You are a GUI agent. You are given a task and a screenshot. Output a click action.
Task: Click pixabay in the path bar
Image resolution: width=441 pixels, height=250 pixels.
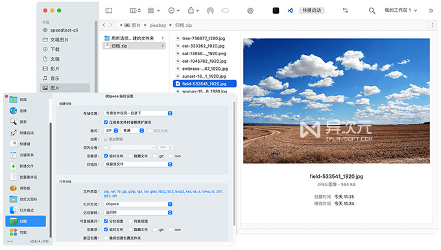coord(158,25)
